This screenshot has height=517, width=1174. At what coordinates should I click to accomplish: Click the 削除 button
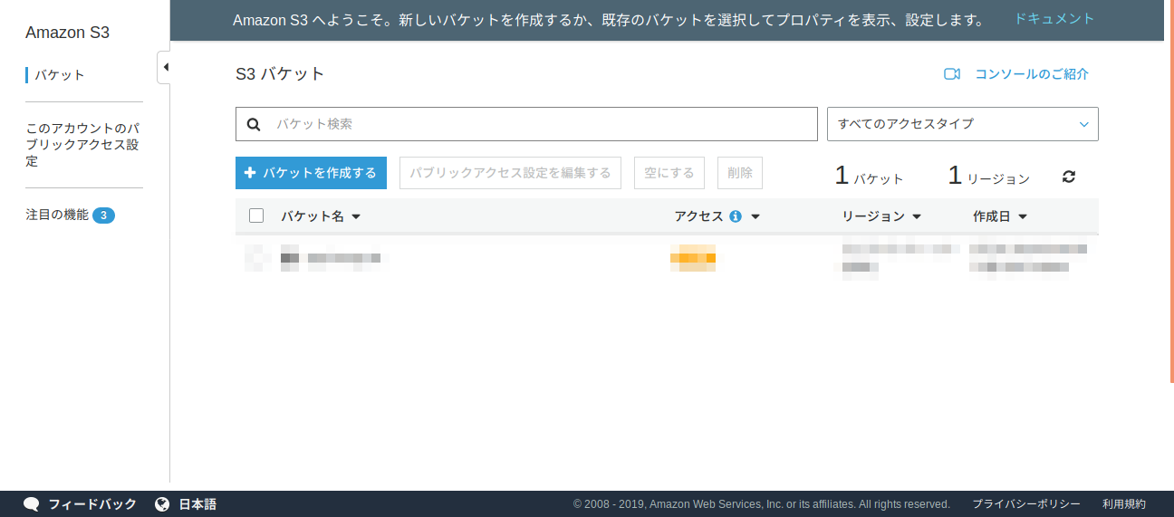740,173
